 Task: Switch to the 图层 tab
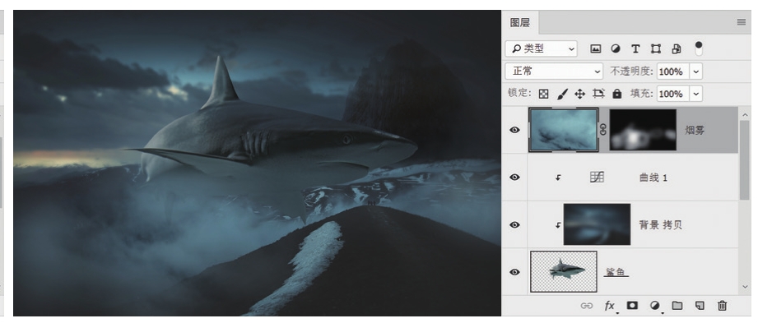coord(519,23)
